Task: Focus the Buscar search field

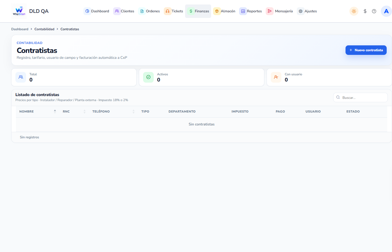Action: click(360, 97)
